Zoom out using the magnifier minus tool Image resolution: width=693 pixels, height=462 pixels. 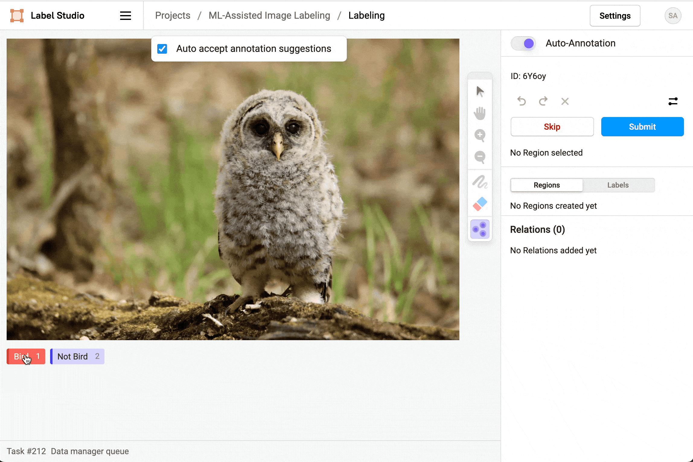pyautogui.click(x=480, y=157)
